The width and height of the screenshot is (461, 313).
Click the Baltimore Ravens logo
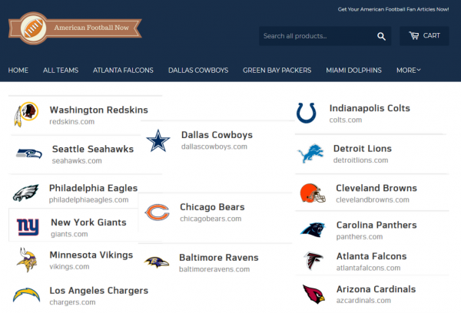tap(158, 262)
